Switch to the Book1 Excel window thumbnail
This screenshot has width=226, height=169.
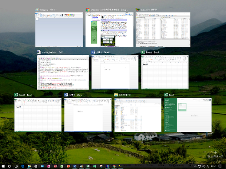click(38, 115)
